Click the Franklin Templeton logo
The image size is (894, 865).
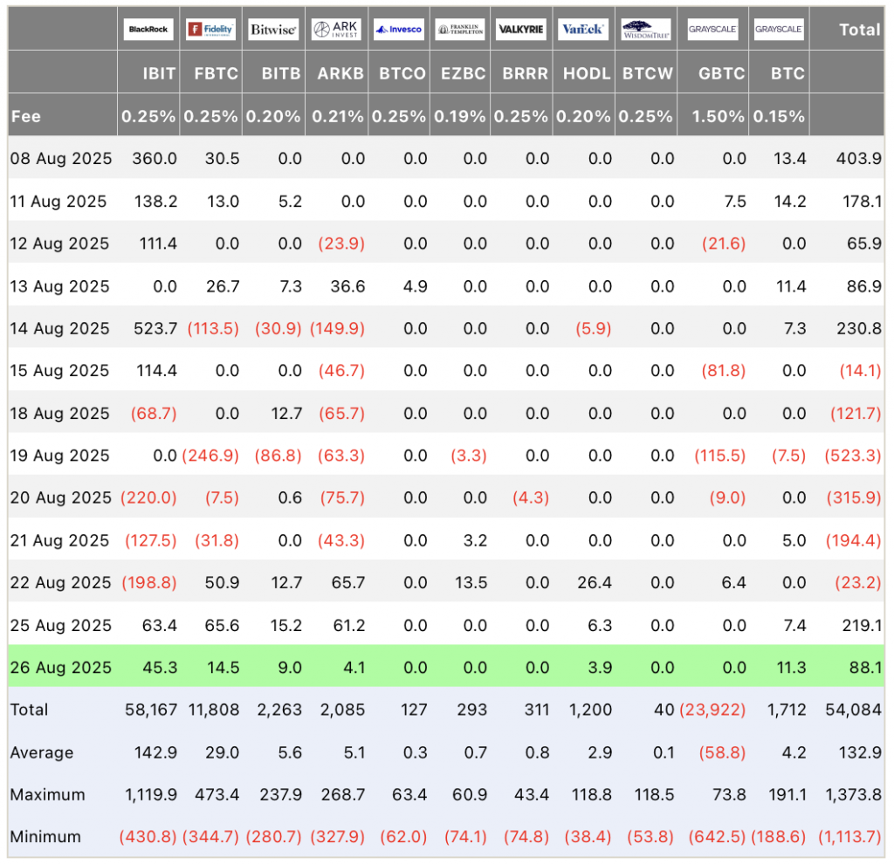[x=460, y=29]
